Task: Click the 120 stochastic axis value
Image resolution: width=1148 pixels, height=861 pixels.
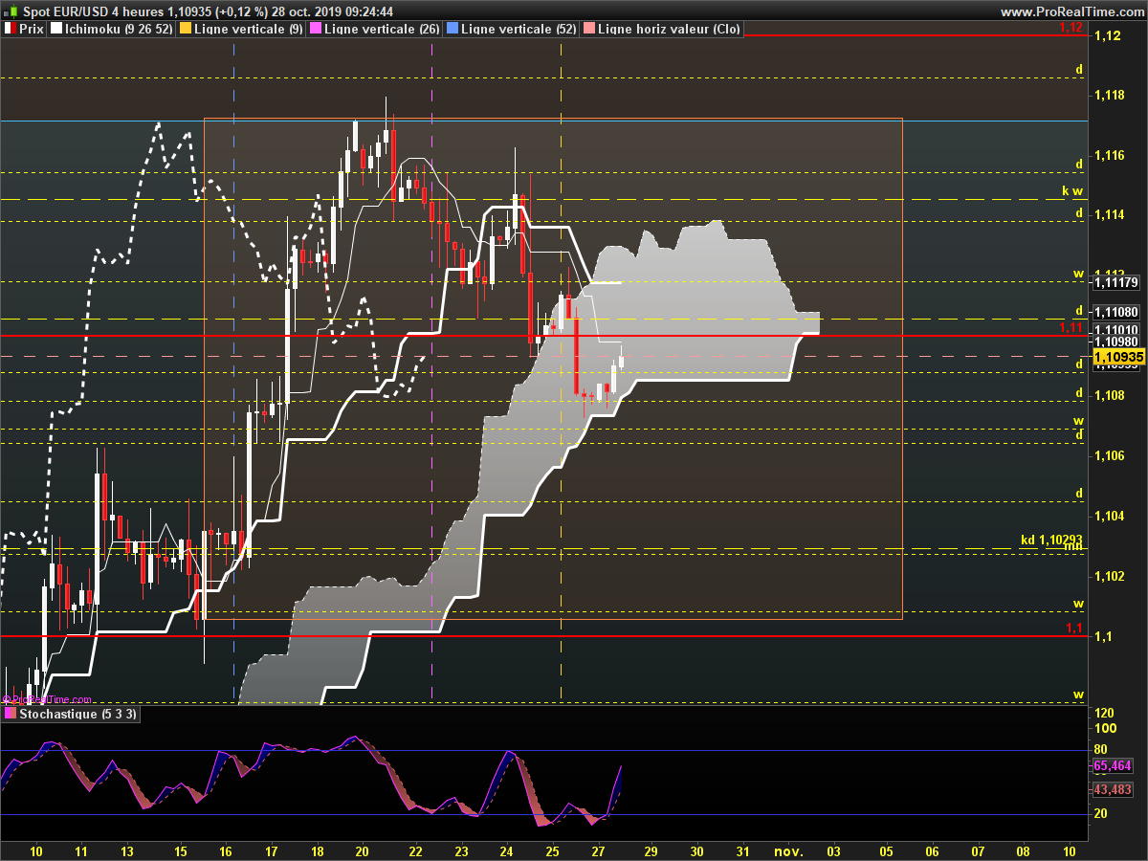Action: point(1105,714)
